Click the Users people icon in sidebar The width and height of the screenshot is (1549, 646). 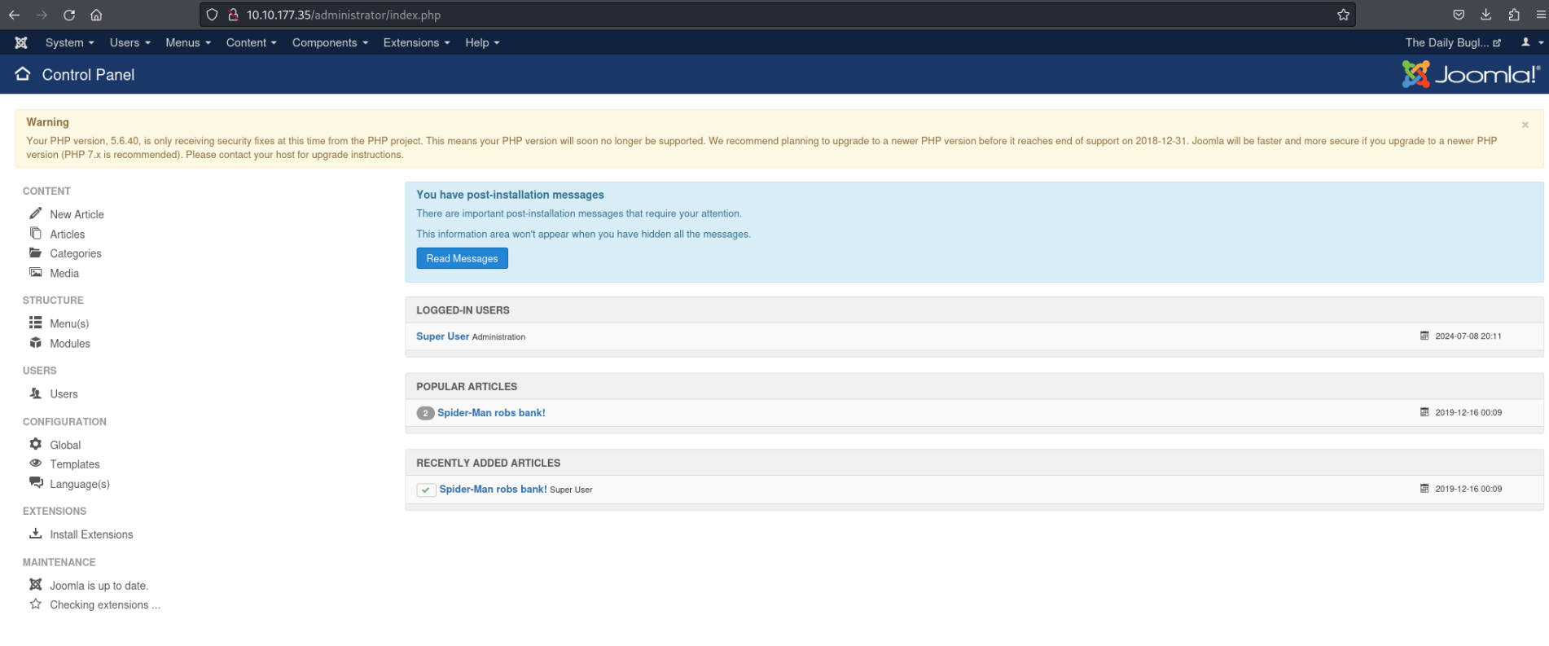[36, 393]
